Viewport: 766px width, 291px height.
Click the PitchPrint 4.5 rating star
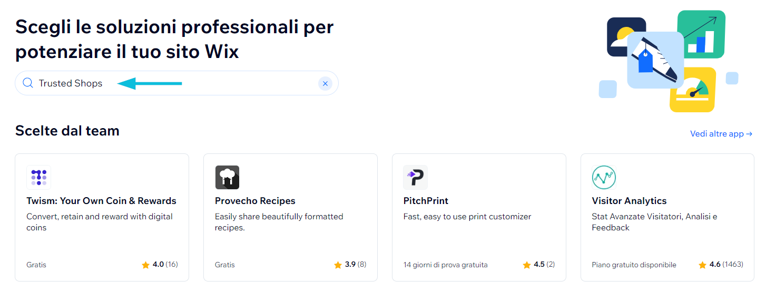coord(526,265)
